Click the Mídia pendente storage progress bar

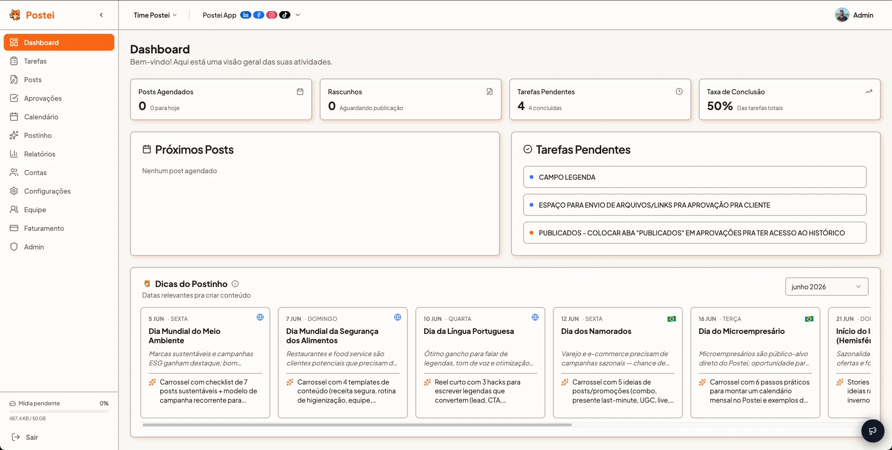59,411
